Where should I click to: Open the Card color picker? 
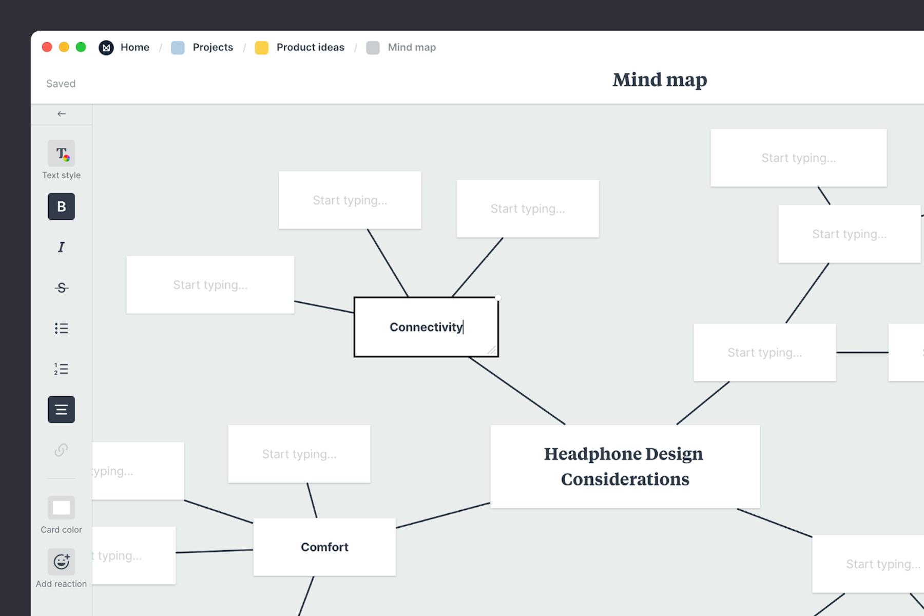(x=61, y=508)
